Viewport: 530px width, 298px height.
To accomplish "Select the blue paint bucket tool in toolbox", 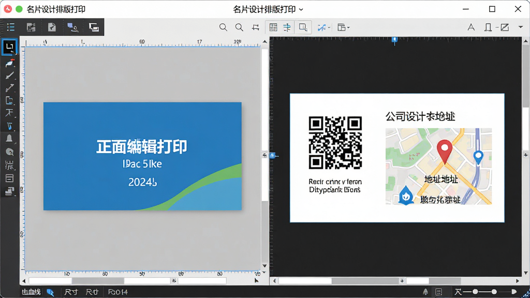I will [9, 126].
